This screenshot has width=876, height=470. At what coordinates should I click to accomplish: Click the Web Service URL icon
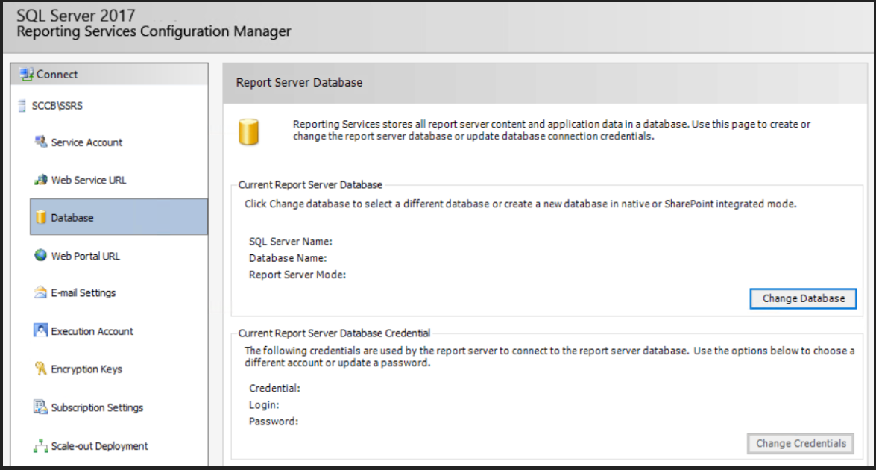[41, 180]
